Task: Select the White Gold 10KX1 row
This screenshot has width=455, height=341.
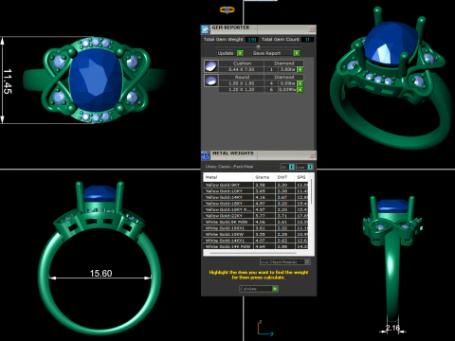Action: click(256, 228)
